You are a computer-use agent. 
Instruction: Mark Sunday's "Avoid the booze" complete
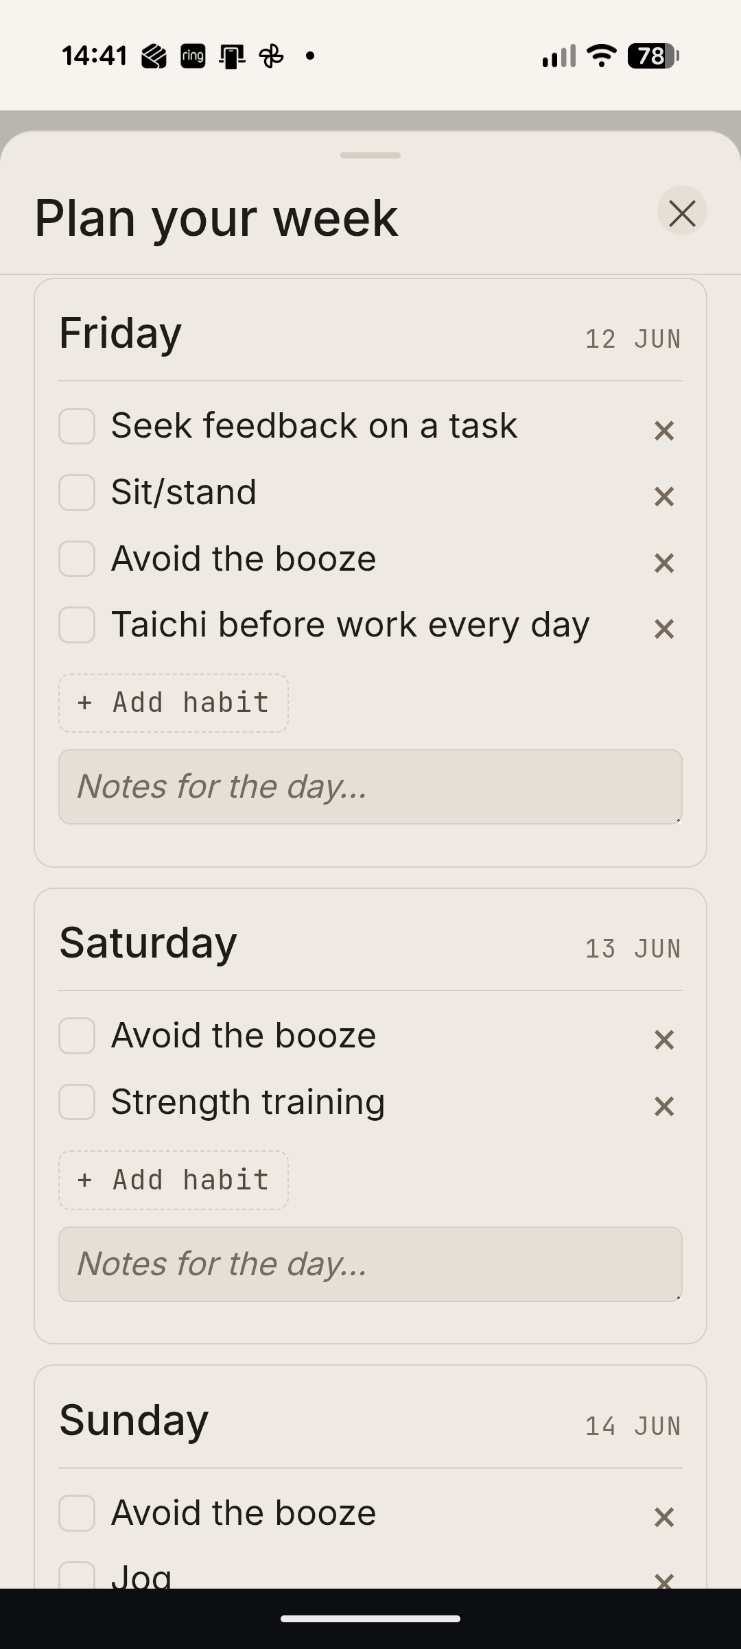pyautogui.click(x=77, y=1513)
